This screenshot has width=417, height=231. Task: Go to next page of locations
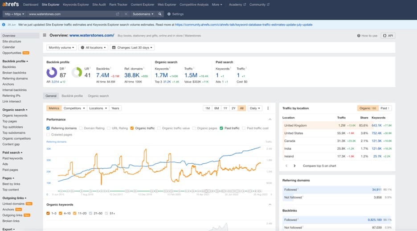294,165
